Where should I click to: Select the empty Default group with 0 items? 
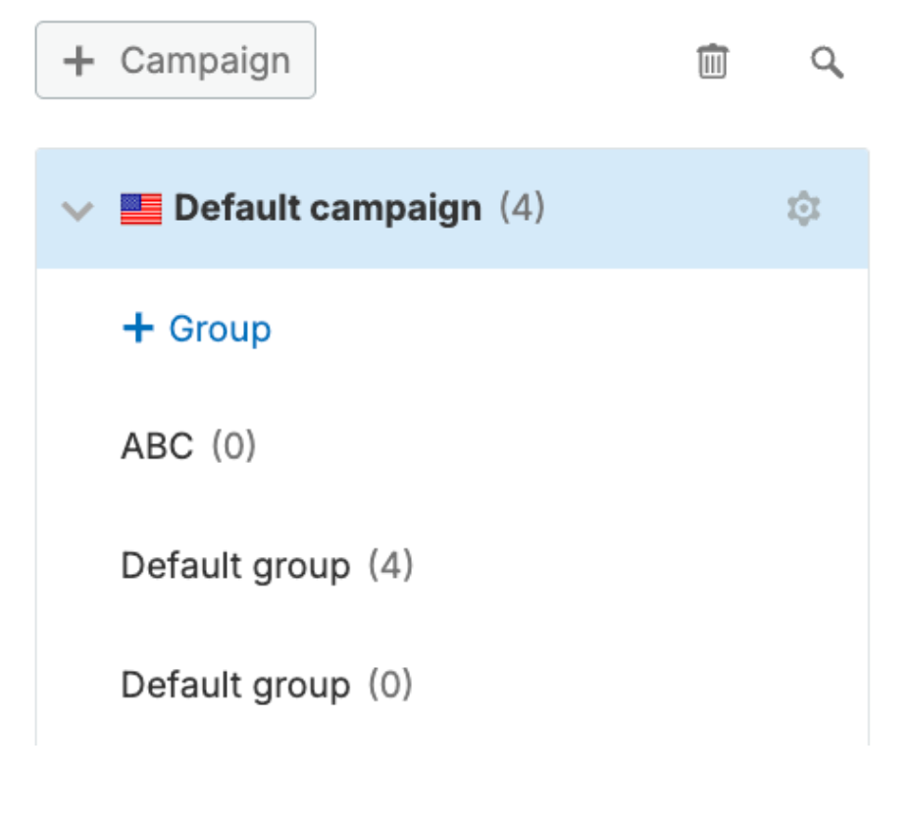tap(235, 685)
